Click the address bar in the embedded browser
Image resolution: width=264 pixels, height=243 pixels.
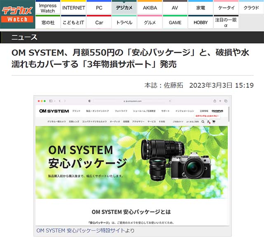point(132,101)
